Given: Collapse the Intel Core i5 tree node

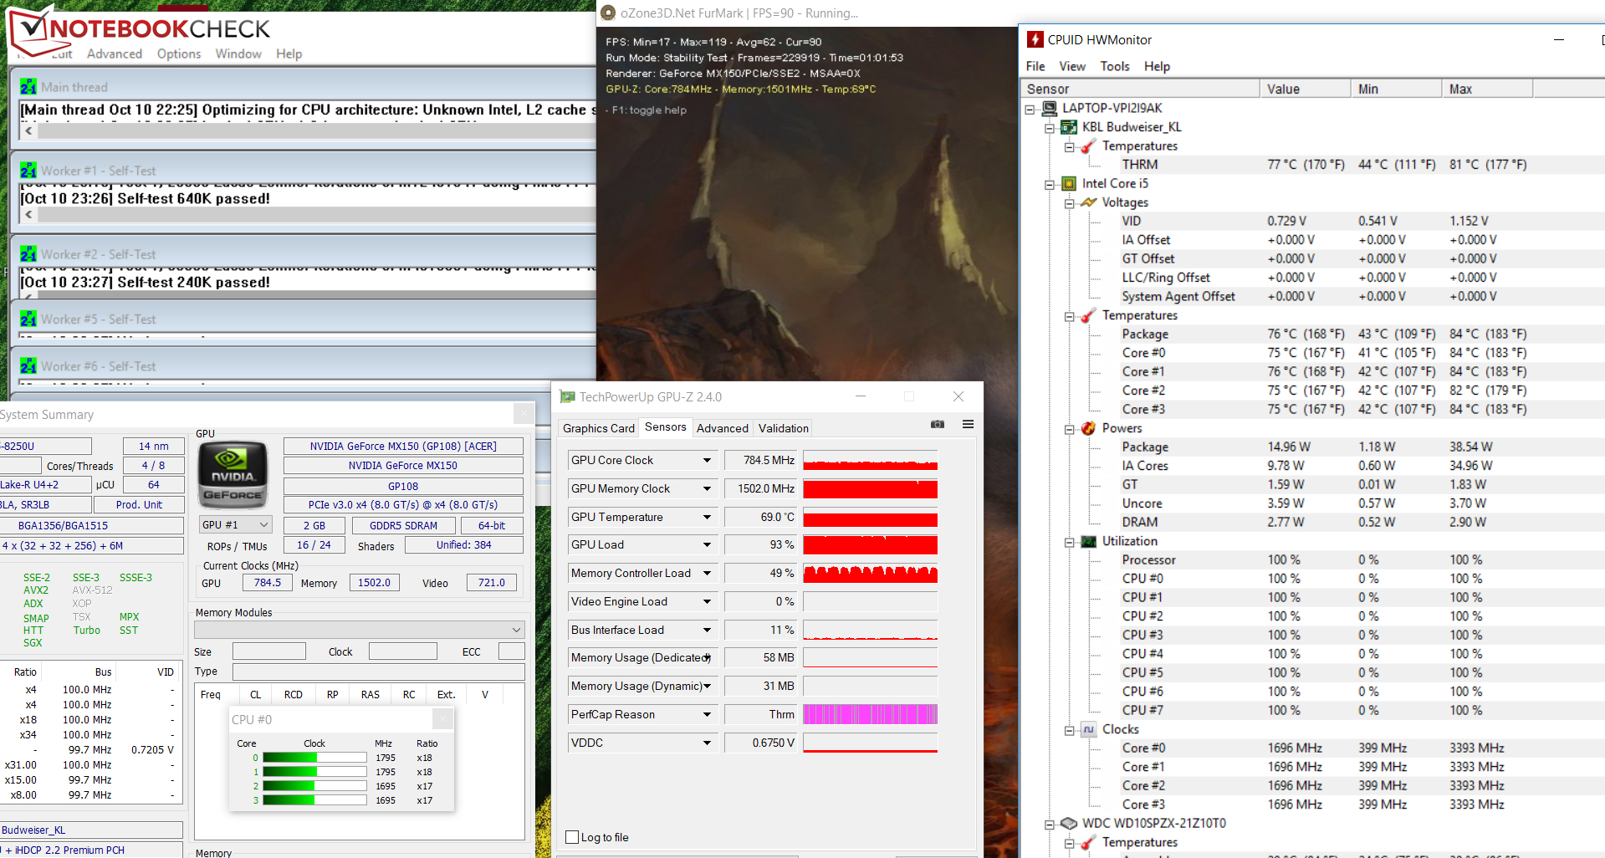Looking at the screenshot, I should coord(1050,184).
